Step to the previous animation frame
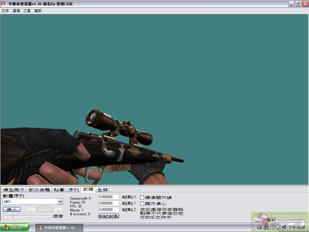This screenshot has width=309, height=232. [x=31, y=209]
